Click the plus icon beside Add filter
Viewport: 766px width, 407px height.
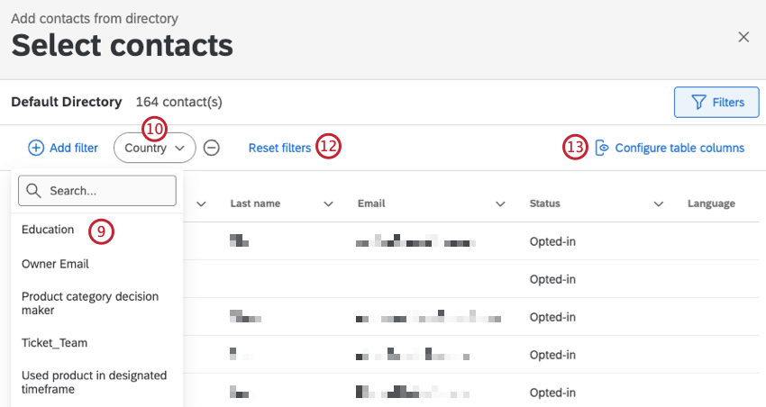point(36,148)
